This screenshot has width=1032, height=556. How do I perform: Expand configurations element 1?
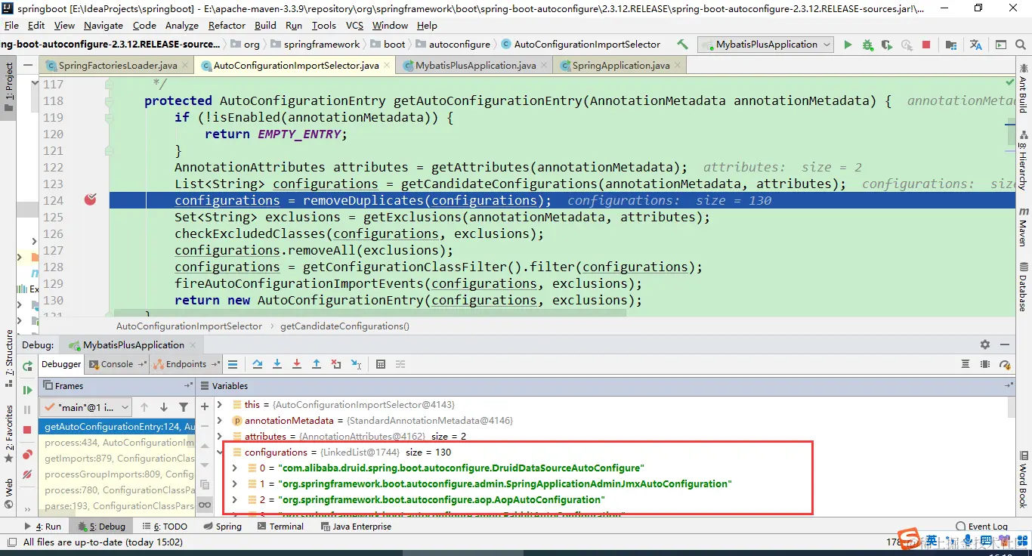coord(235,484)
